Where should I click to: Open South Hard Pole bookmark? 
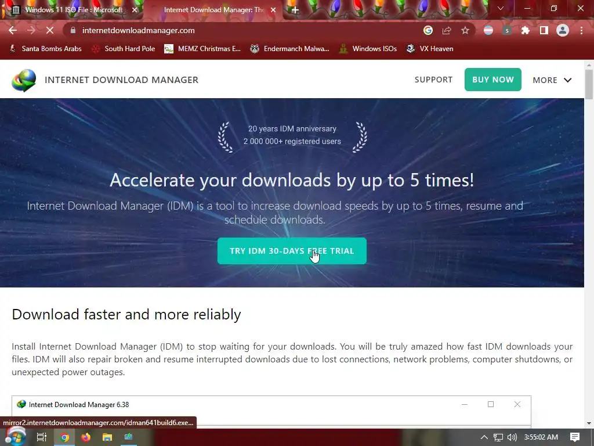124,49
